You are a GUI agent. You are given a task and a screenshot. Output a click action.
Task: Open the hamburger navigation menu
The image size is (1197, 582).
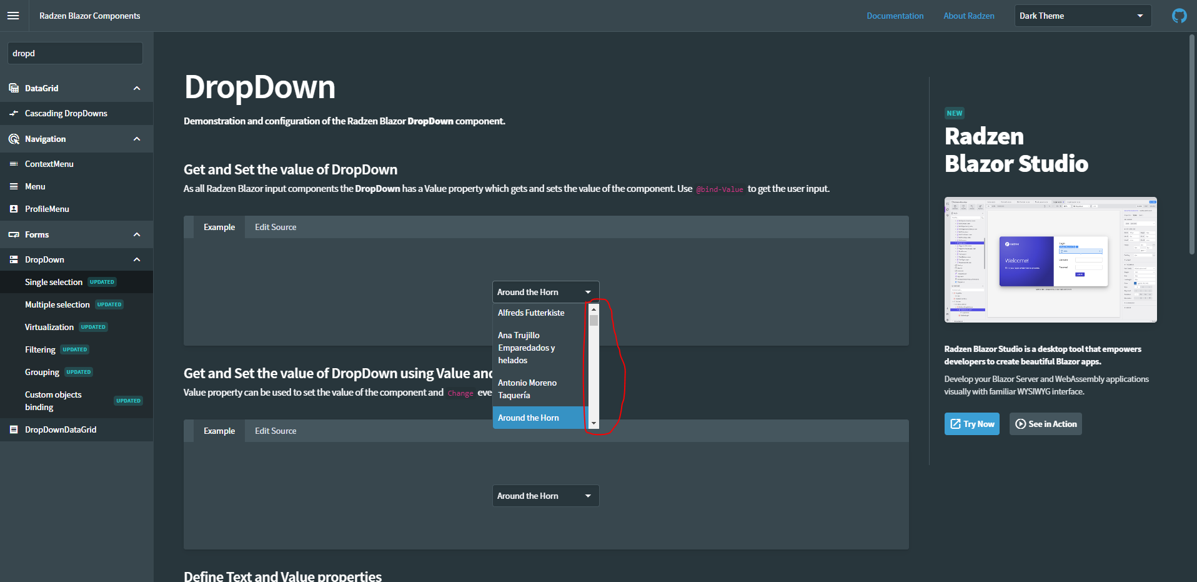[14, 16]
